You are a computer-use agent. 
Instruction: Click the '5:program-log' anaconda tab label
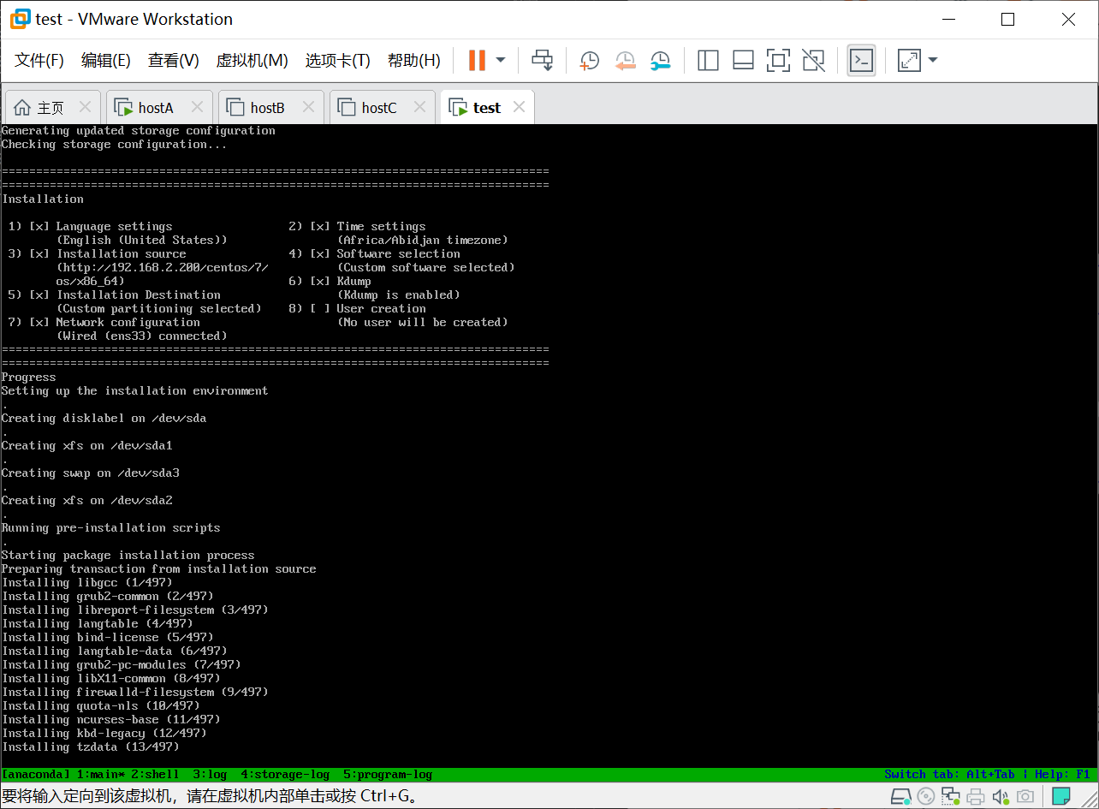tap(388, 775)
